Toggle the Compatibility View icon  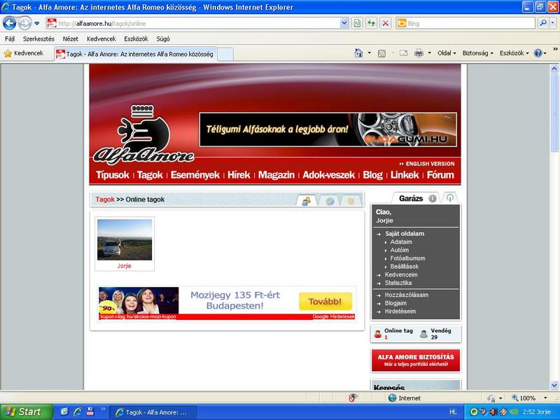357,24
